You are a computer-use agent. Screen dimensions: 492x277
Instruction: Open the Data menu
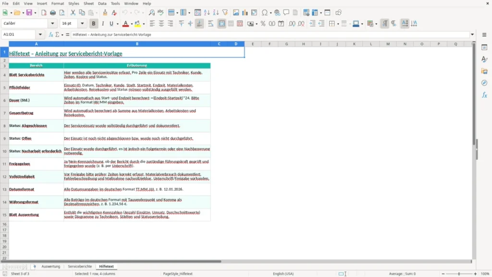click(102, 3)
